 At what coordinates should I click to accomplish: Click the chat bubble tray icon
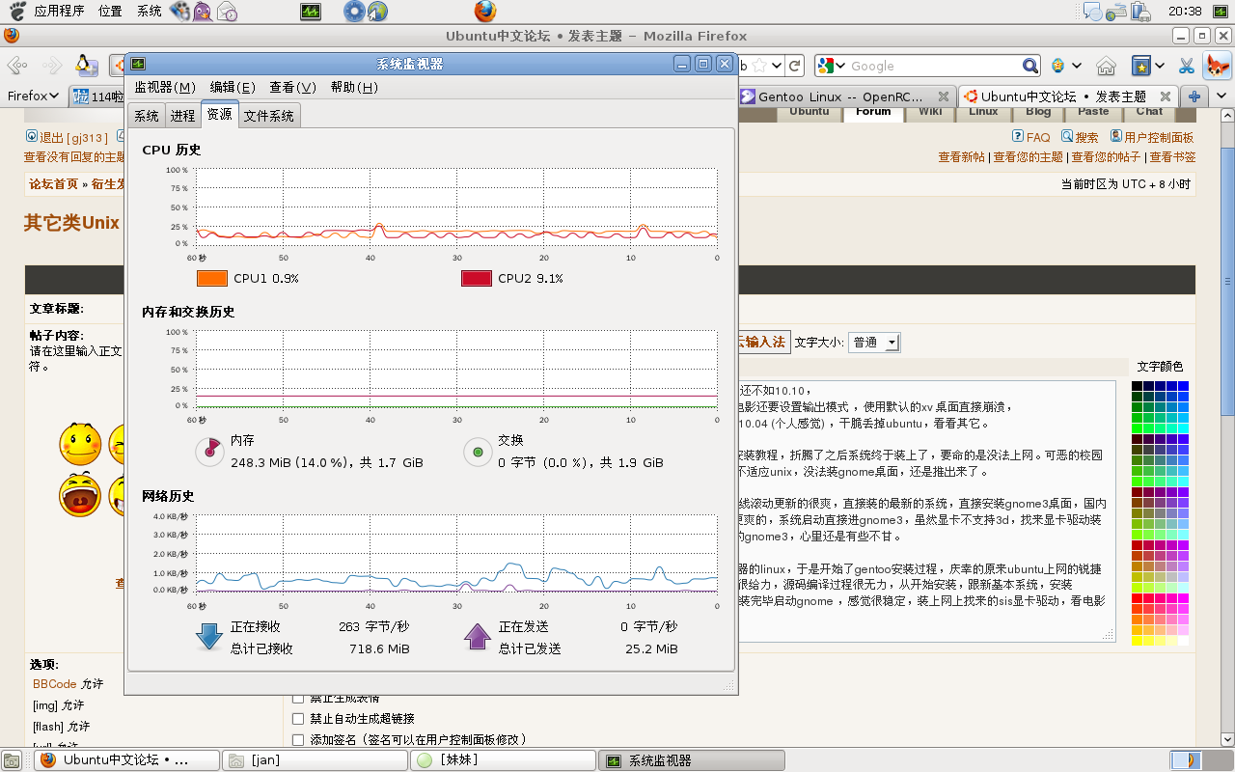[x=1093, y=12]
